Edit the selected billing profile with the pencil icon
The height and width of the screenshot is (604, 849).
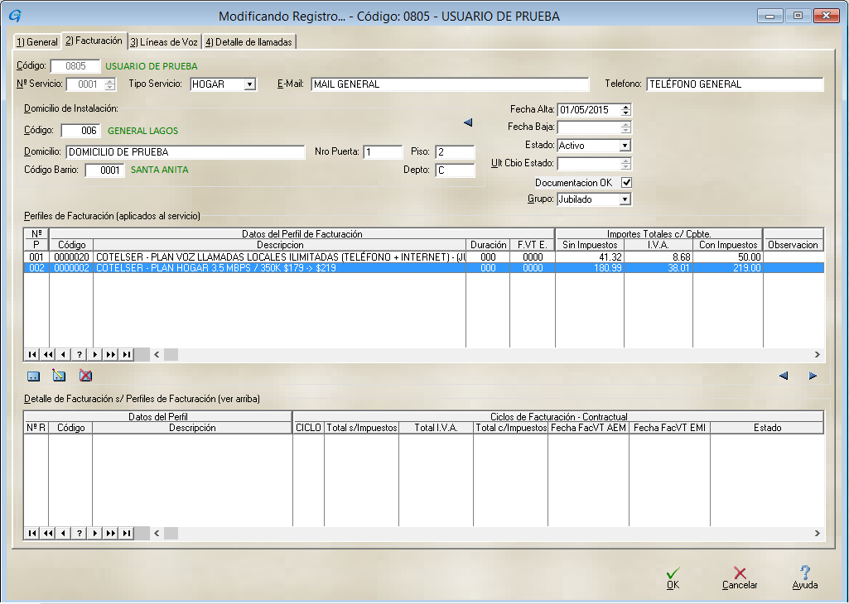tap(59, 376)
